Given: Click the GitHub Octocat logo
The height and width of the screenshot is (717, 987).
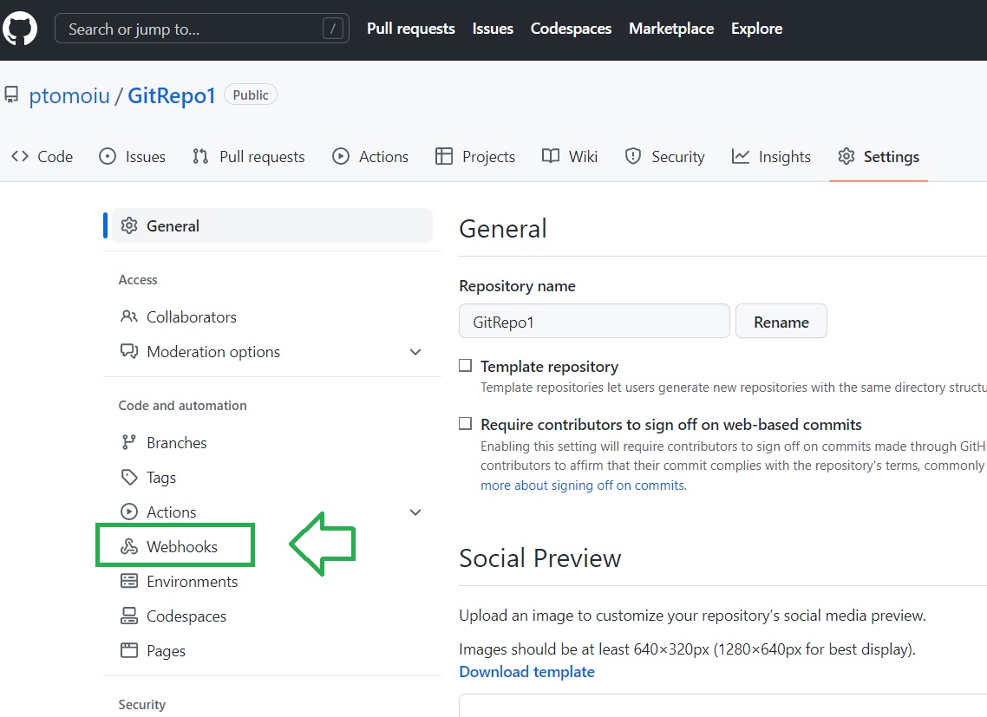Looking at the screenshot, I should point(20,29).
